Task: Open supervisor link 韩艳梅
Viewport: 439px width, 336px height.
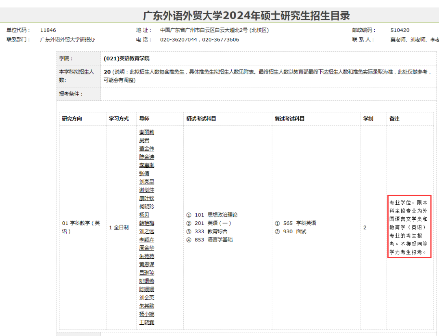Action: point(146,223)
